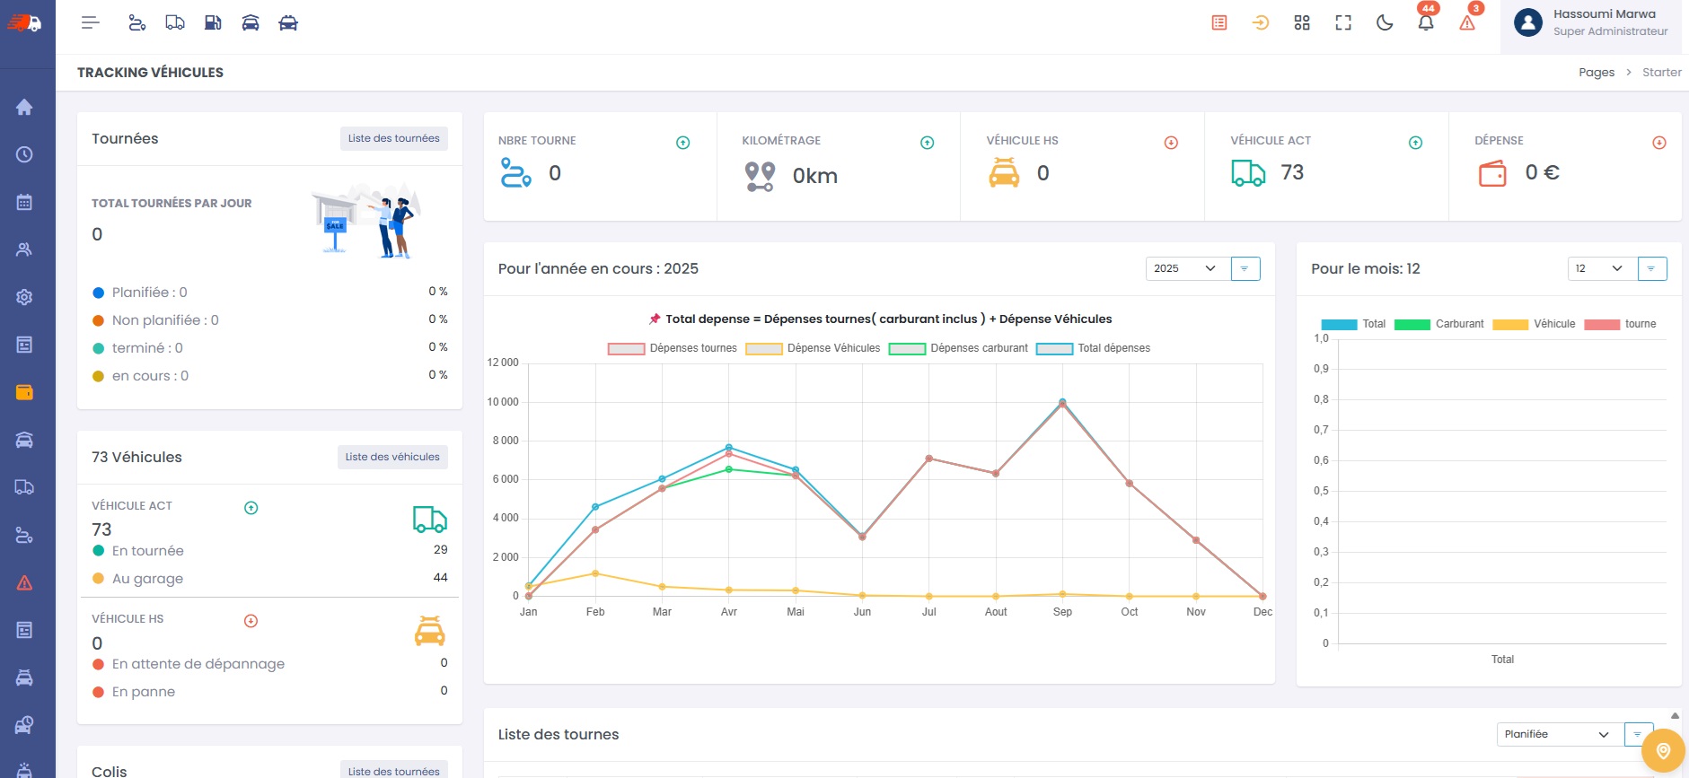The image size is (1689, 778).
Task: Click the orange wallet icon in sidebar
Action: 24,392
